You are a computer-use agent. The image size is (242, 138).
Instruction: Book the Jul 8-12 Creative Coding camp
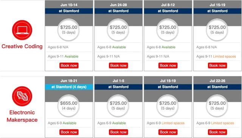(x=168, y=66)
